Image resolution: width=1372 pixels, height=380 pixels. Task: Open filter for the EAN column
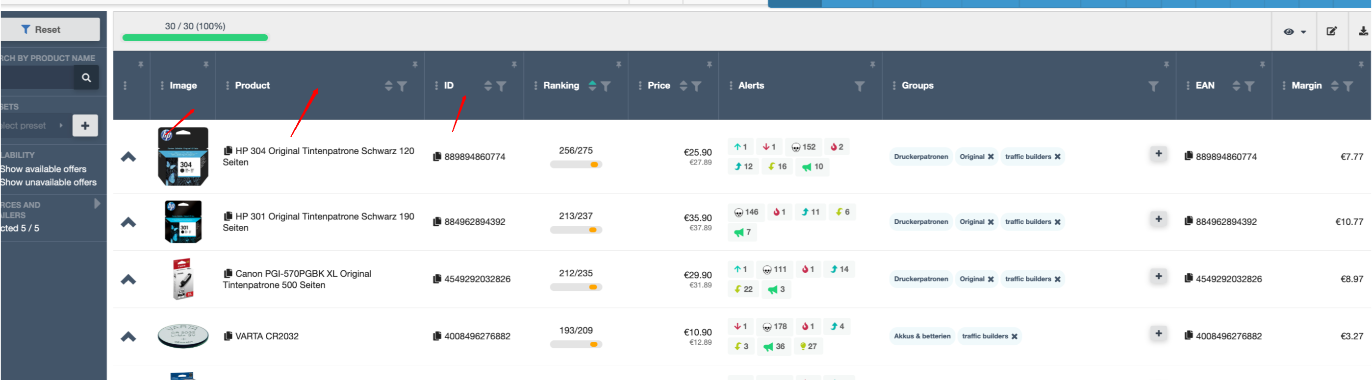coord(1249,86)
